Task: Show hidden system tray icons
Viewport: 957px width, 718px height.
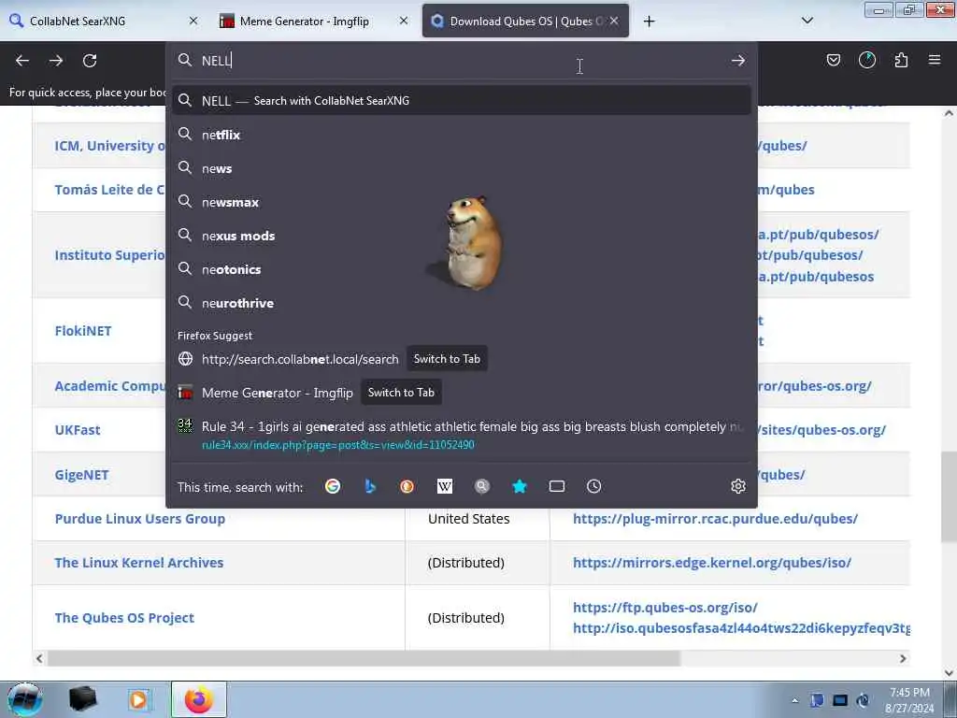Action: [794, 700]
